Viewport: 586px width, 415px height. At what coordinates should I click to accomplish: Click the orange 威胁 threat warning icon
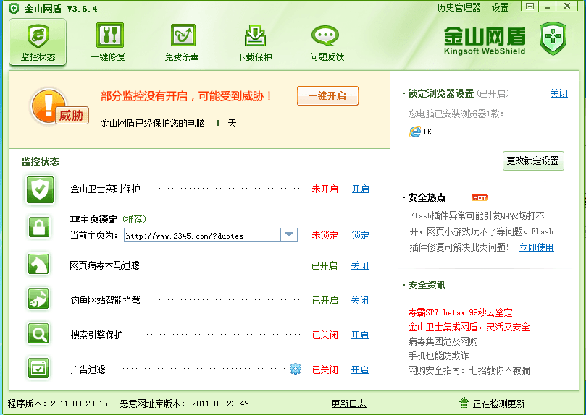[x=59, y=108]
